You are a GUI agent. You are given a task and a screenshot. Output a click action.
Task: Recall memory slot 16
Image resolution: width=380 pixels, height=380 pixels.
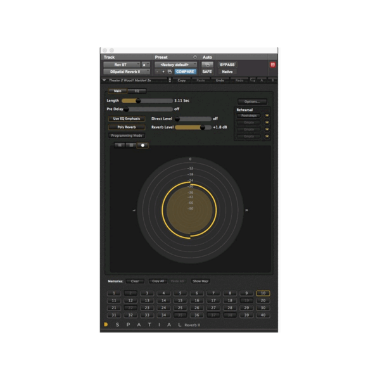197,300
